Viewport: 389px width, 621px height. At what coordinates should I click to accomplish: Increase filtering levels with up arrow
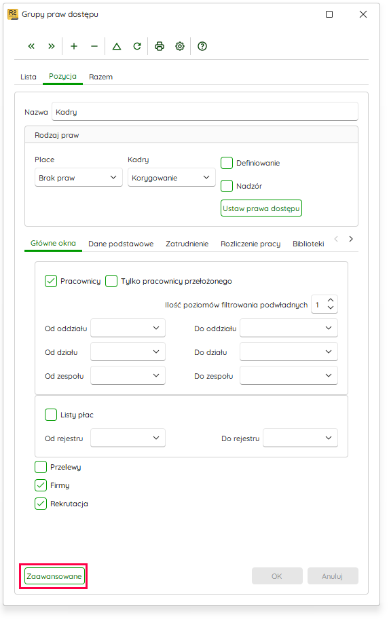[331, 301]
